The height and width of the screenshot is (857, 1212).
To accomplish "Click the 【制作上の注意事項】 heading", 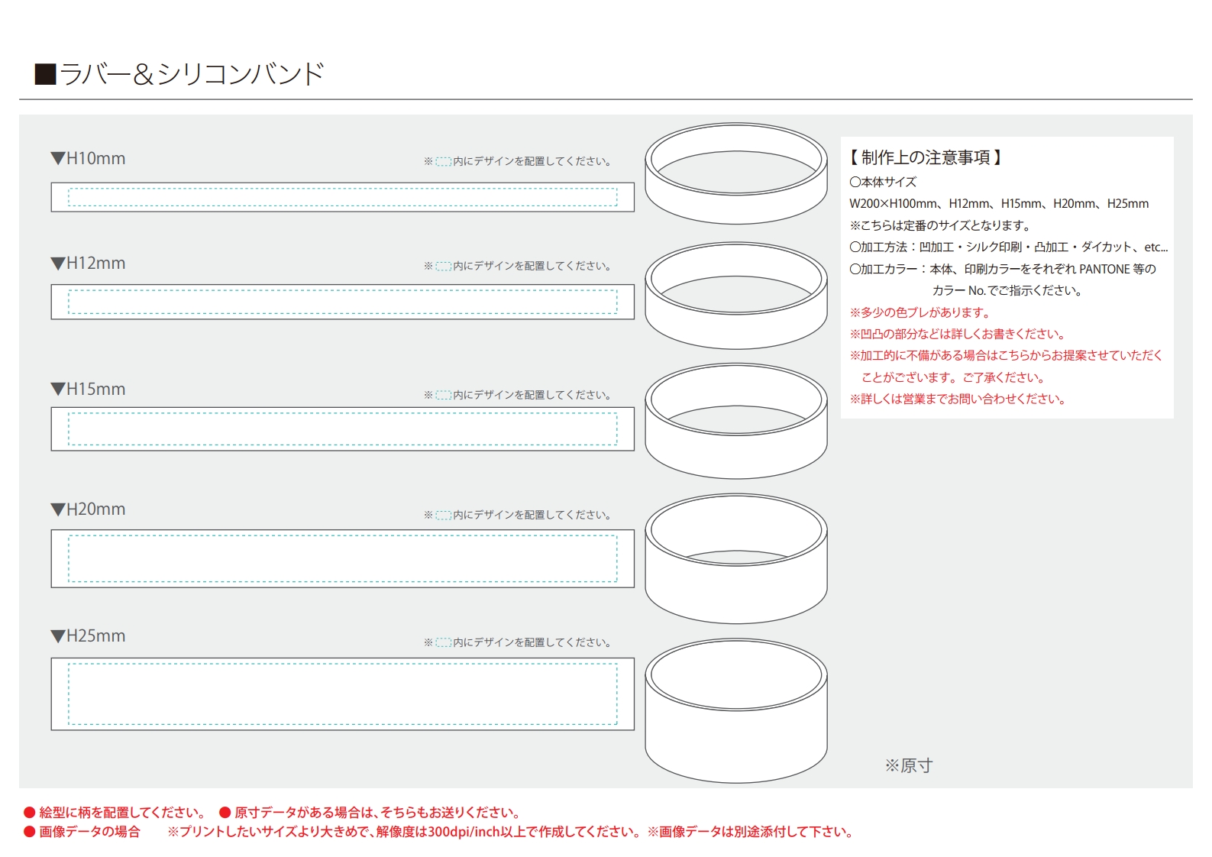I will [x=925, y=157].
